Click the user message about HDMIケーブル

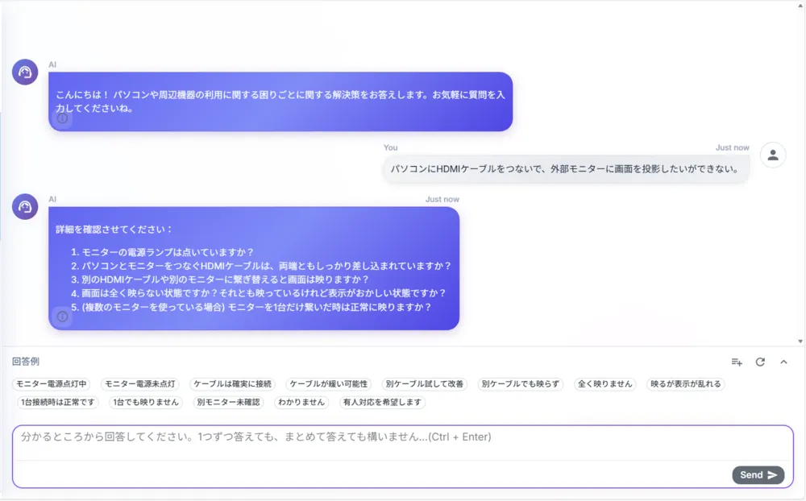[x=566, y=169]
